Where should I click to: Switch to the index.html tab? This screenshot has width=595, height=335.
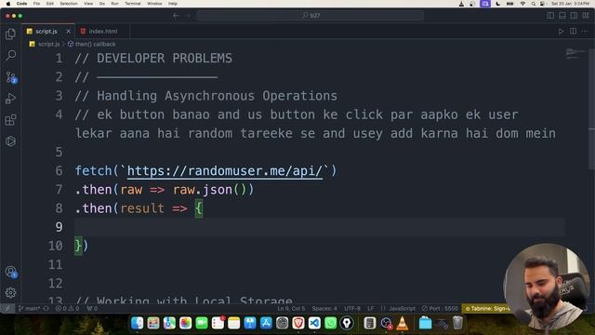pos(103,32)
